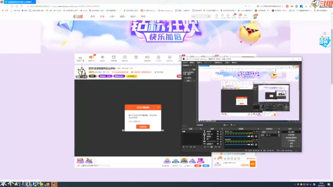Open the alarm clock reminder icon

pos(114,57)
